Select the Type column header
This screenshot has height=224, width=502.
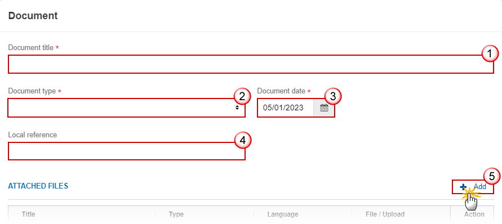coord(176,214)
